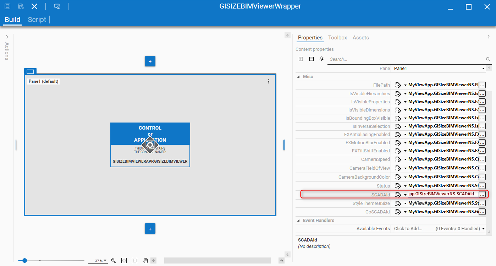Click the binding icon for FilePath

[398, 85]
